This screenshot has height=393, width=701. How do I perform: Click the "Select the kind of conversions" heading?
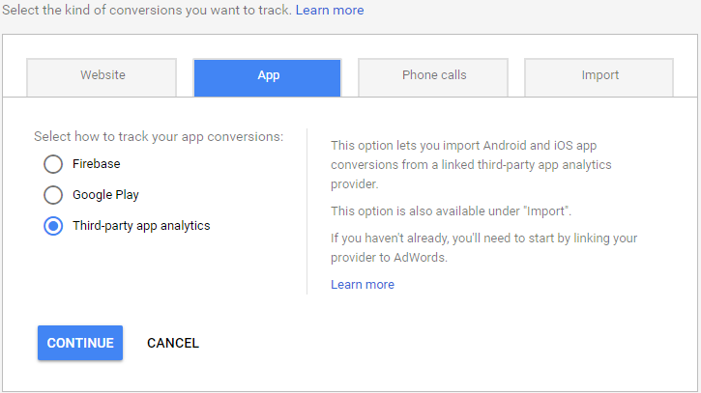[146, 11]
